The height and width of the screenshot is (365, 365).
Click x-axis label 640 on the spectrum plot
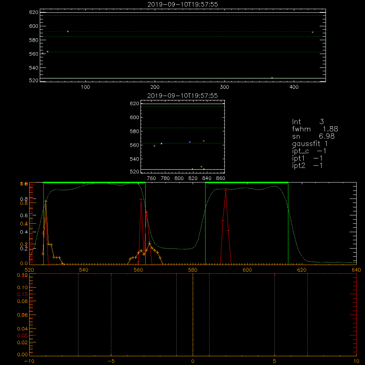356,270
